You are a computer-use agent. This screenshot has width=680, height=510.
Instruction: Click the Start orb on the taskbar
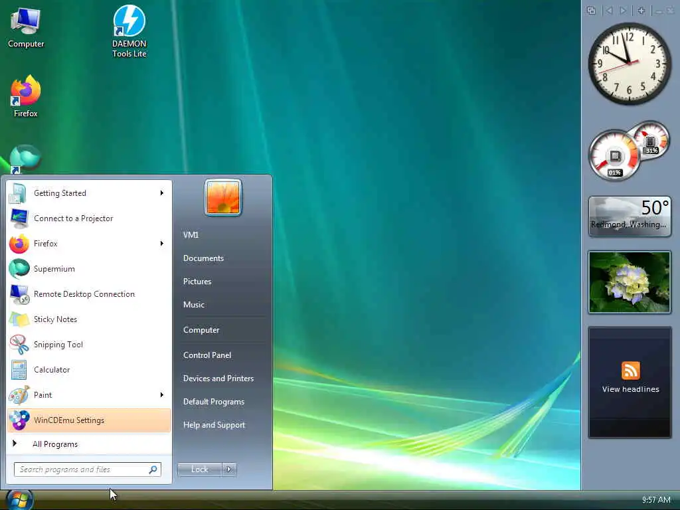(19, 500)
